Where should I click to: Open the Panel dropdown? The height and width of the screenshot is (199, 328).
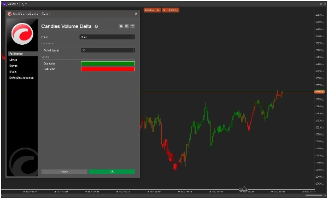pos(107,37)
